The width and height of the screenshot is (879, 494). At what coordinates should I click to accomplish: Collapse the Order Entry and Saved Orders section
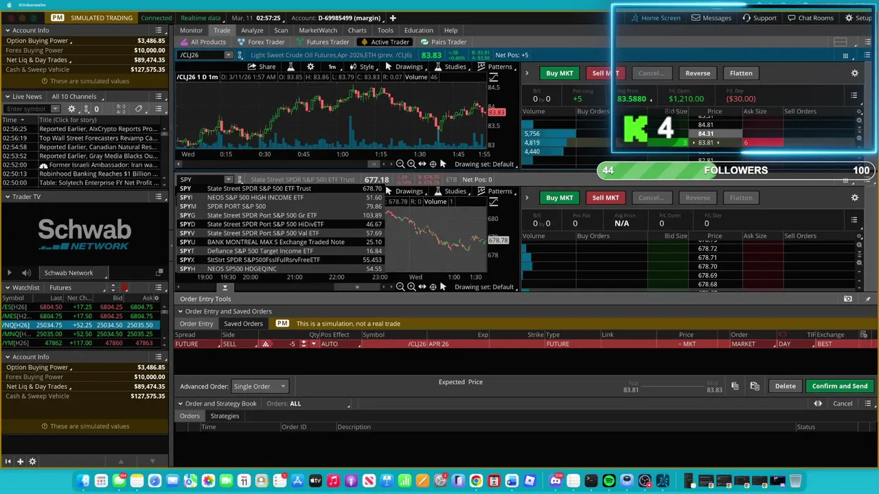click(180, 311)
